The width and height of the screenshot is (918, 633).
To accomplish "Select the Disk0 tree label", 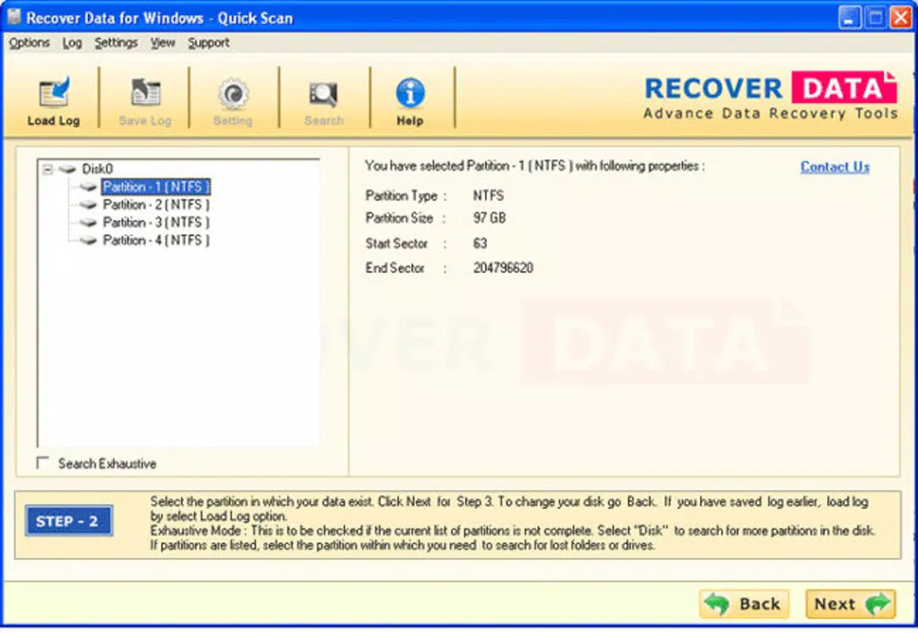I will (97, 169).
